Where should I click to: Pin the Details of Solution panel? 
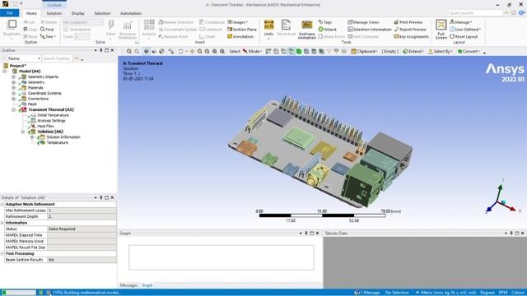click(100, 197)
